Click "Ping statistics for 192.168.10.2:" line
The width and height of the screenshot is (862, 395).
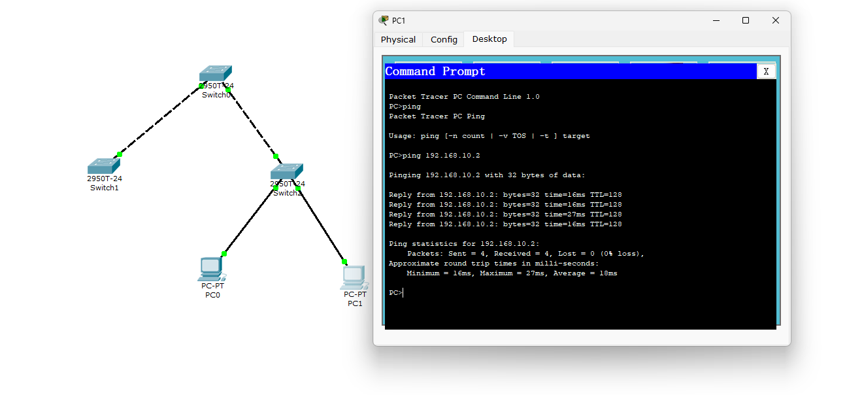464,244
